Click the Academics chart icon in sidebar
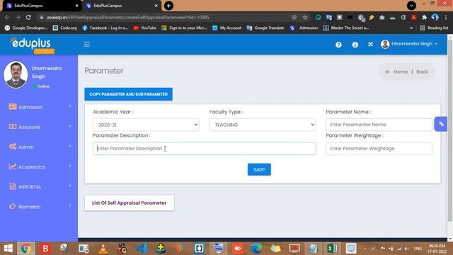The height and width of the screenshot is (255, 453). (13, 166)
